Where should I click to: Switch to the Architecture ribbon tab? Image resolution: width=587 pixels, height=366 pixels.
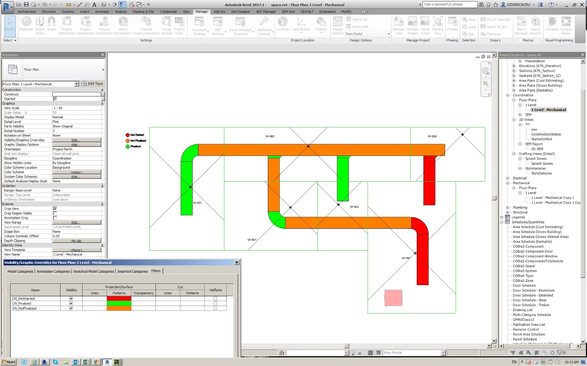coord(28,11)
